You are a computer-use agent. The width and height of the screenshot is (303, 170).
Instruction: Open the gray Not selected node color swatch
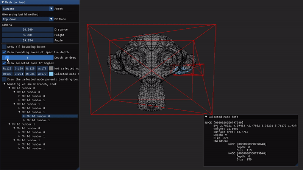pyautogui.click(x=51, y=68)
